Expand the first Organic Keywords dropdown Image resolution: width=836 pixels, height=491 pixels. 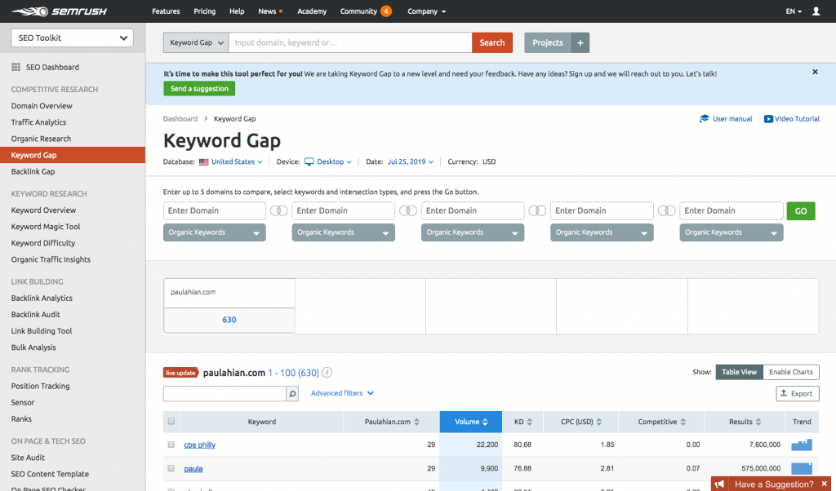point(215,232)
